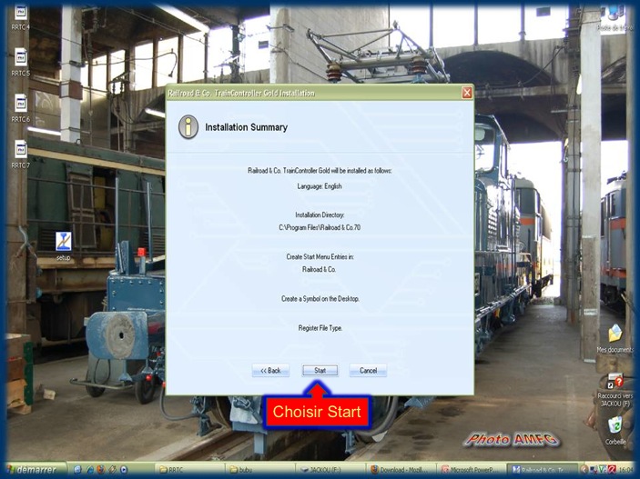
Task: Click the "Register File Type." summary line
Action: 320,328
